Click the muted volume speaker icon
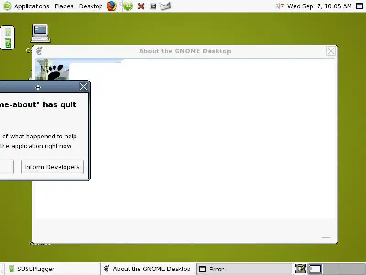366x275 pixels. [280, 6]
